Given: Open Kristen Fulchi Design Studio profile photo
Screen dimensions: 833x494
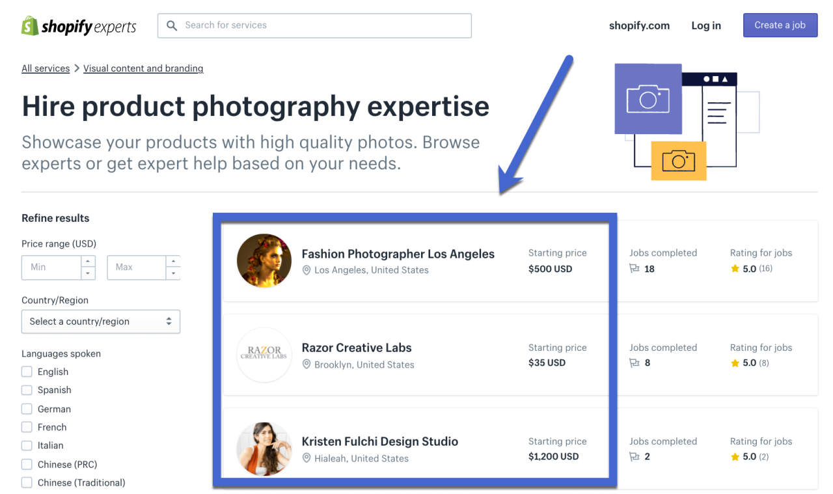Looking at the screenshot, I should [264, 449].
